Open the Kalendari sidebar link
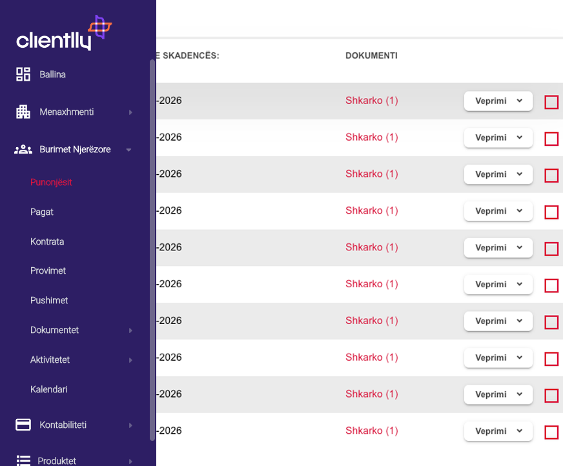 [49, 389]
